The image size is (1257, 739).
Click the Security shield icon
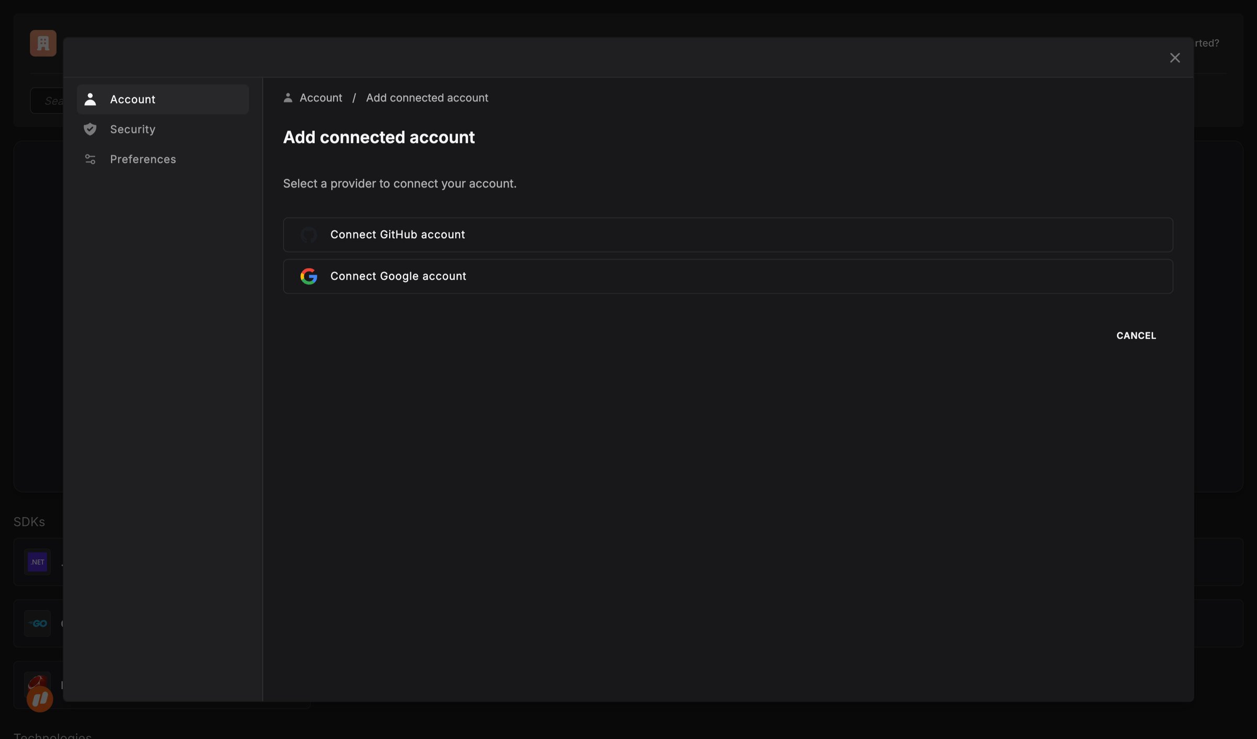tap(90, 129)
